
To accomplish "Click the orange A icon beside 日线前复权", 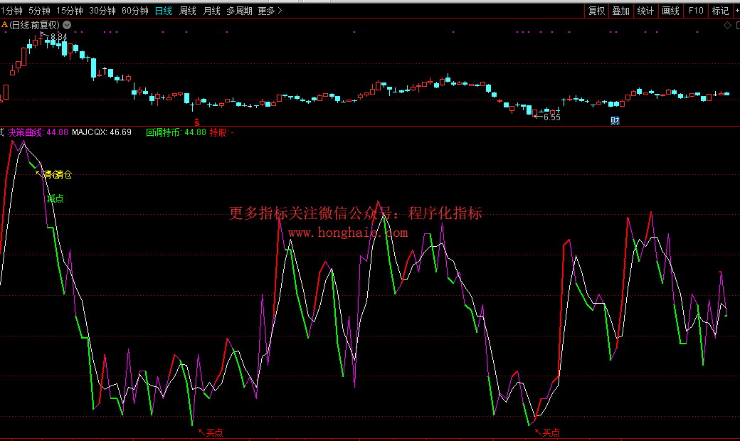I will [x=4, y=25].
